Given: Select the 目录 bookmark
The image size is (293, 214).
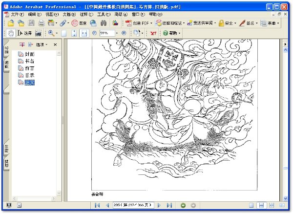Looking at the screenshot, I should (29, 75).
